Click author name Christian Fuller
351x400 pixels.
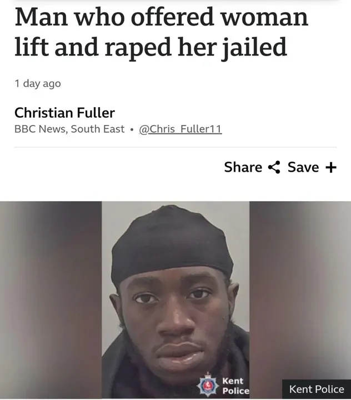click(64, 113)
